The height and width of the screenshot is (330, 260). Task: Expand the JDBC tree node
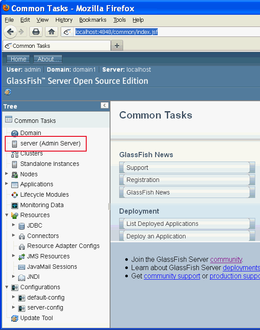click(13, 225)
